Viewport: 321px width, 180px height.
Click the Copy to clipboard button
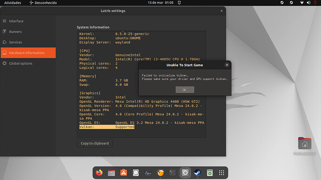coord(94,143)
